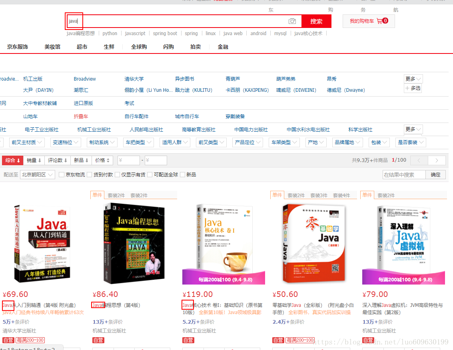The image size is (453, 350).
Task: Focus the java search input field
Action: point(184,21)
